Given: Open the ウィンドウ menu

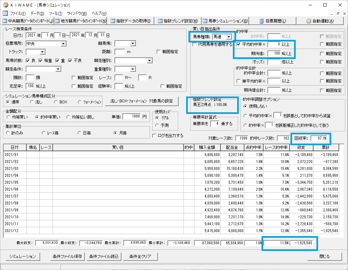Looking at the screenshot, I should click(x=77, y=13).
